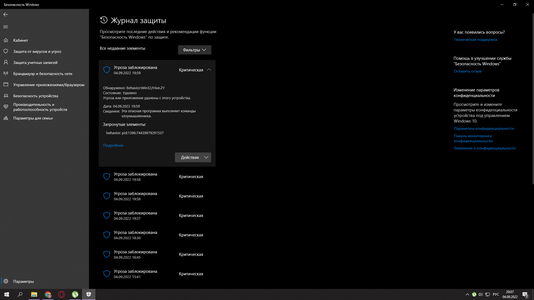The height and width of the screenshot is (300, 534).
Task: Open Family options section
Action: (33, 118)
